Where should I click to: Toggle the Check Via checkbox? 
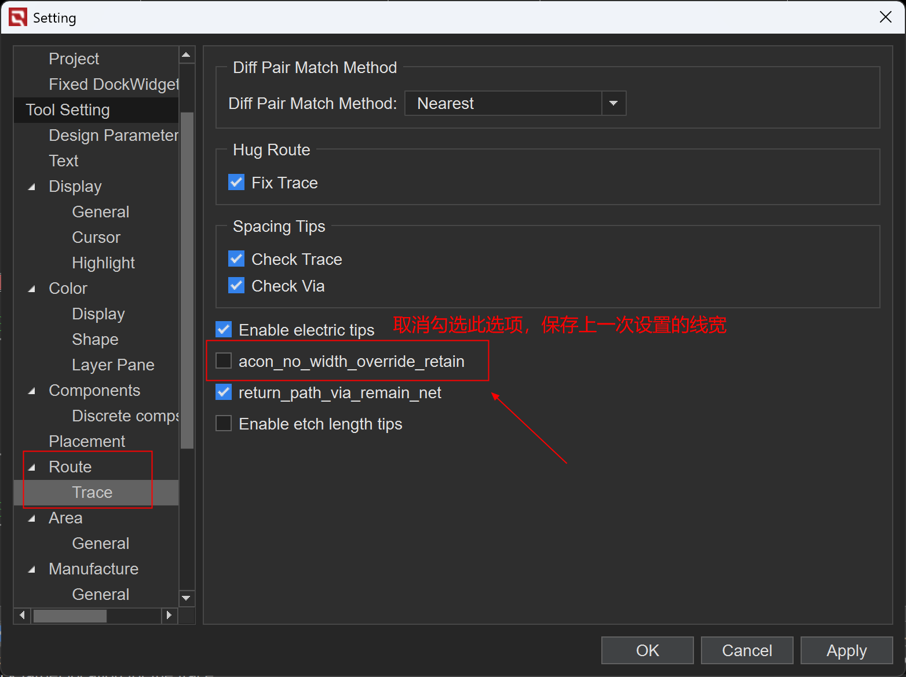click(x=236, y=285)
